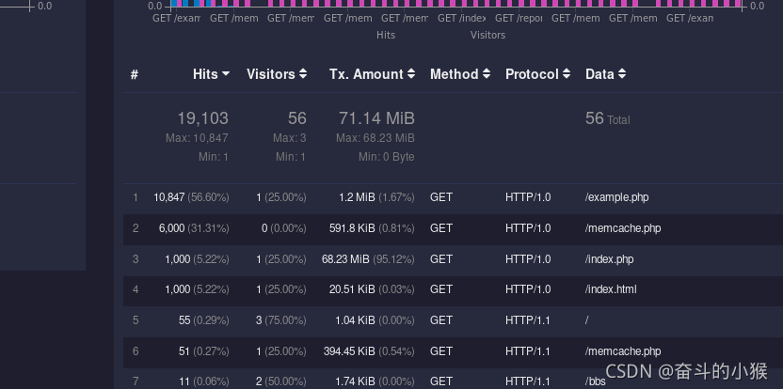Select the /index.html data cell
783x389 pixels.
(x=611, y=289)
